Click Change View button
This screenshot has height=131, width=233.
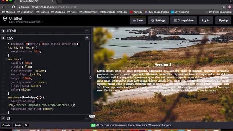[183, 20]
